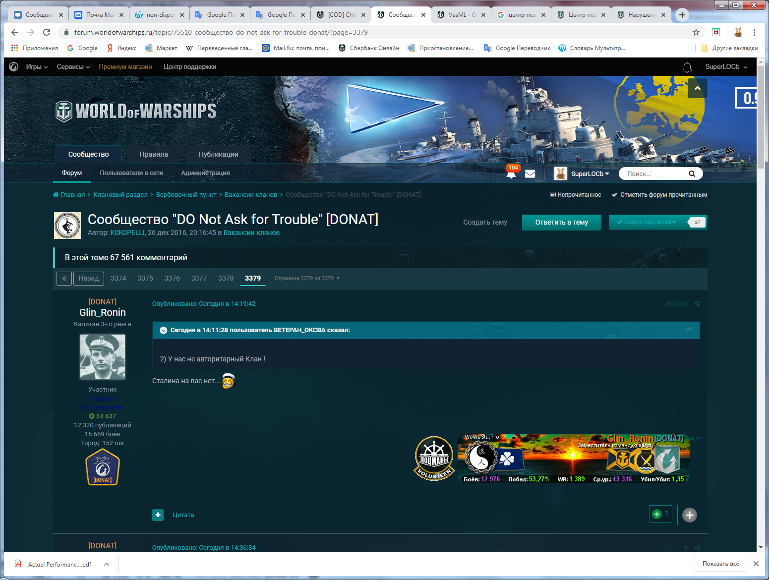Click the scroll-to-top arrow button
Image resolution: width=769 pixels, height=580 pixels.
click(x=697, y=88)
